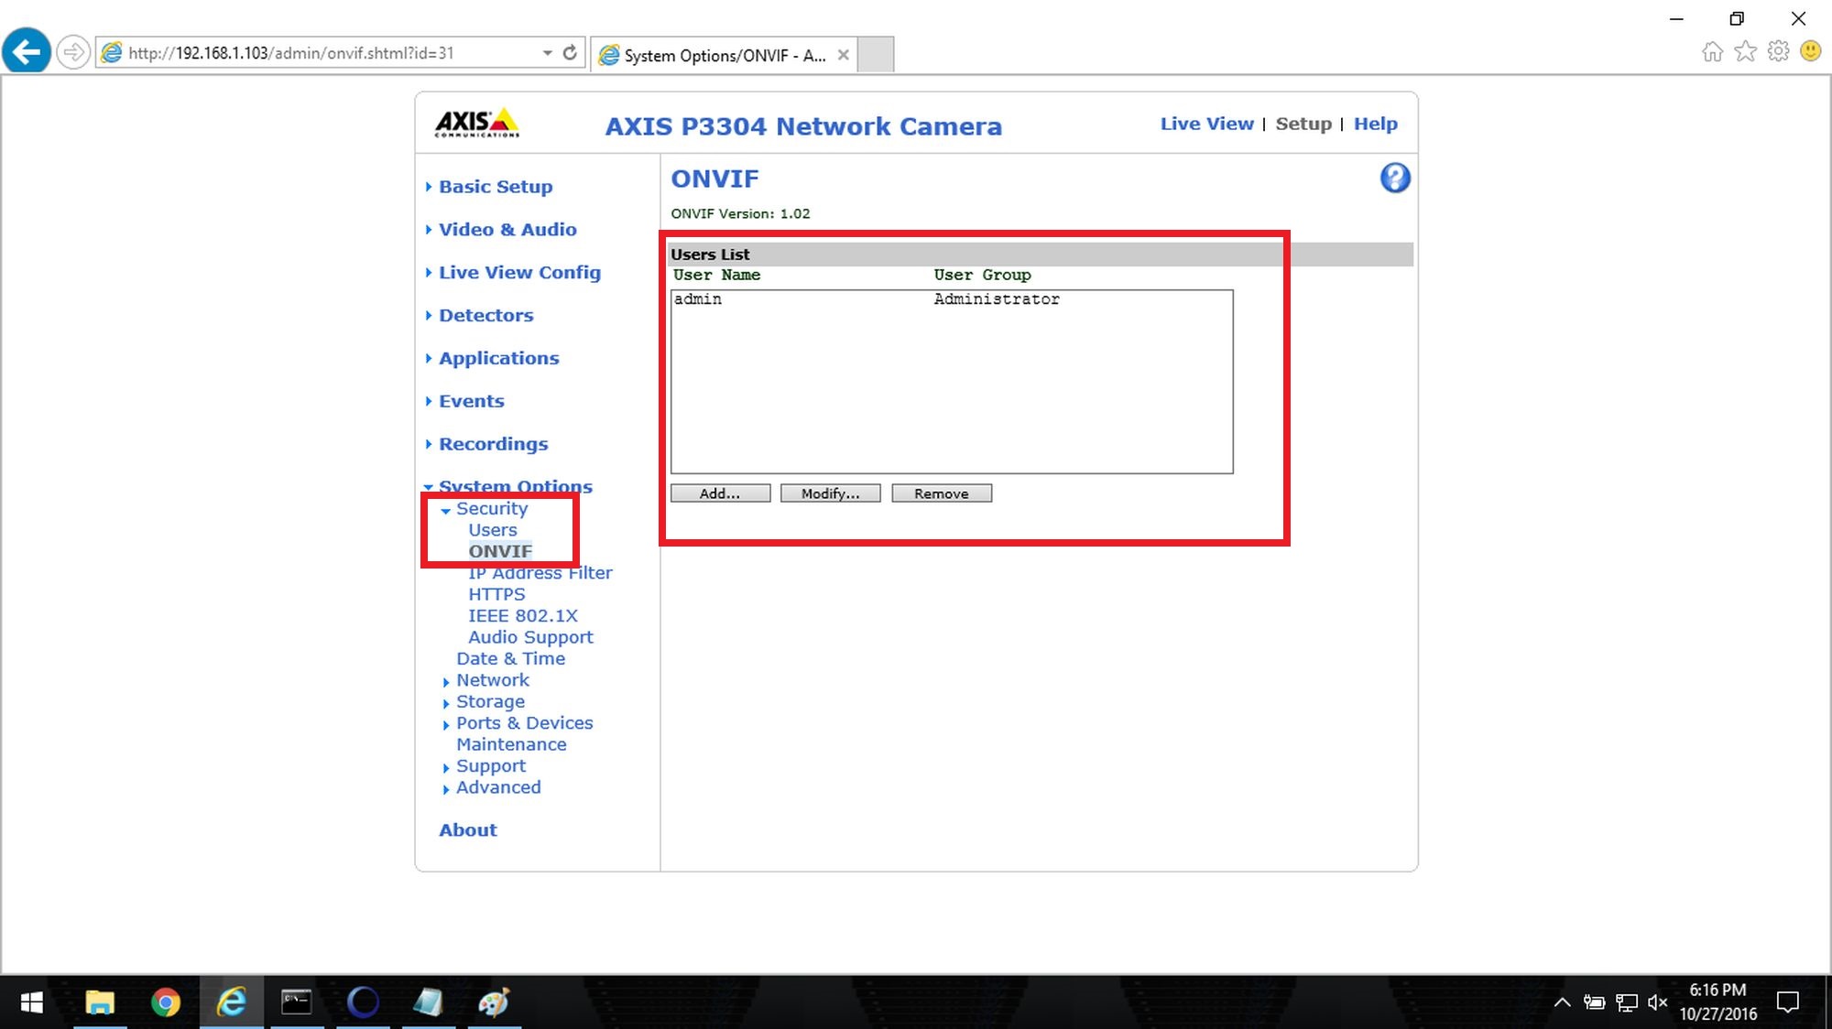Click the page refresh icon
This screenshot has width=1832, height=1029.
pyautogui.click(x=570, y=53)
